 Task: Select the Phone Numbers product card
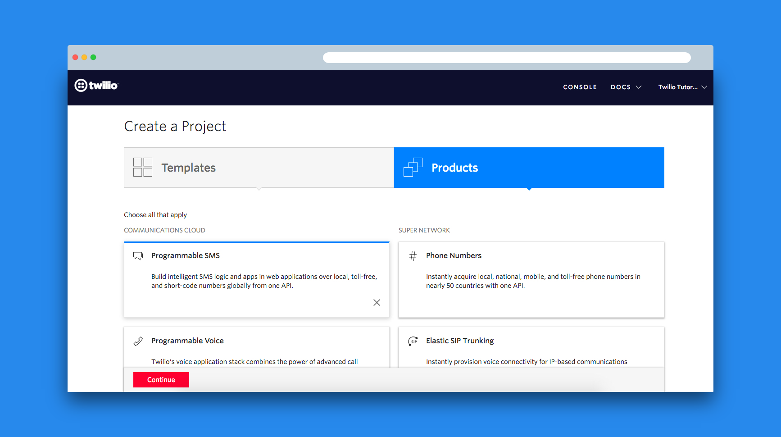click(531, 280)
